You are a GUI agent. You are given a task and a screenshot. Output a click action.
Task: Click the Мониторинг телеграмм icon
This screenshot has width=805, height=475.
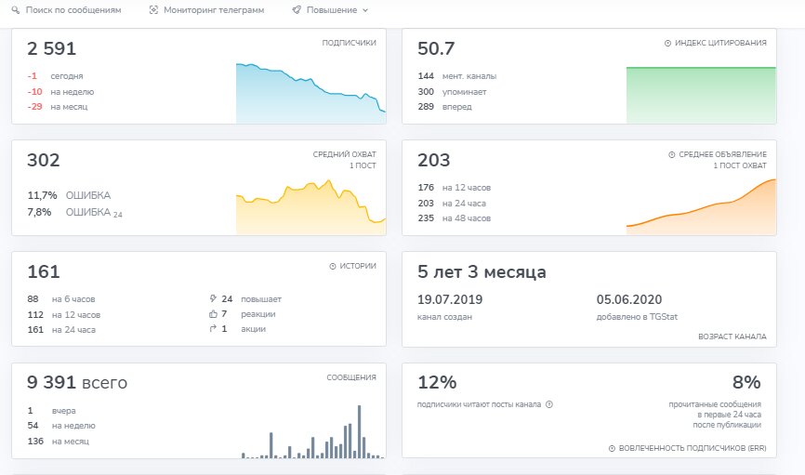click(153, 10)
